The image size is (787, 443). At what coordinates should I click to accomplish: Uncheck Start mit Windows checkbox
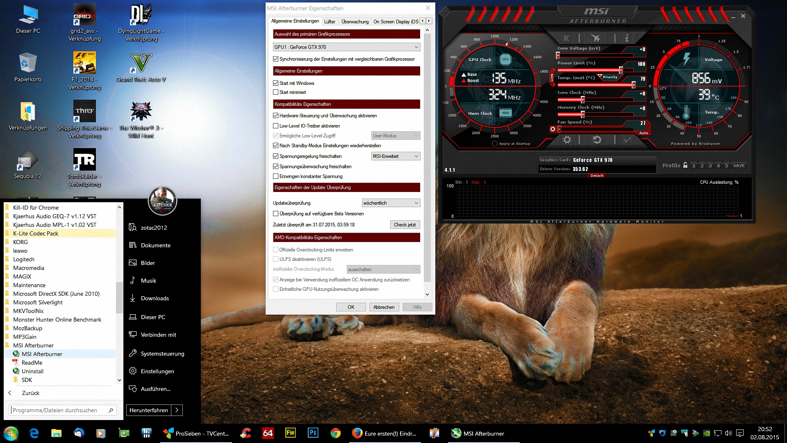(276, 83)
